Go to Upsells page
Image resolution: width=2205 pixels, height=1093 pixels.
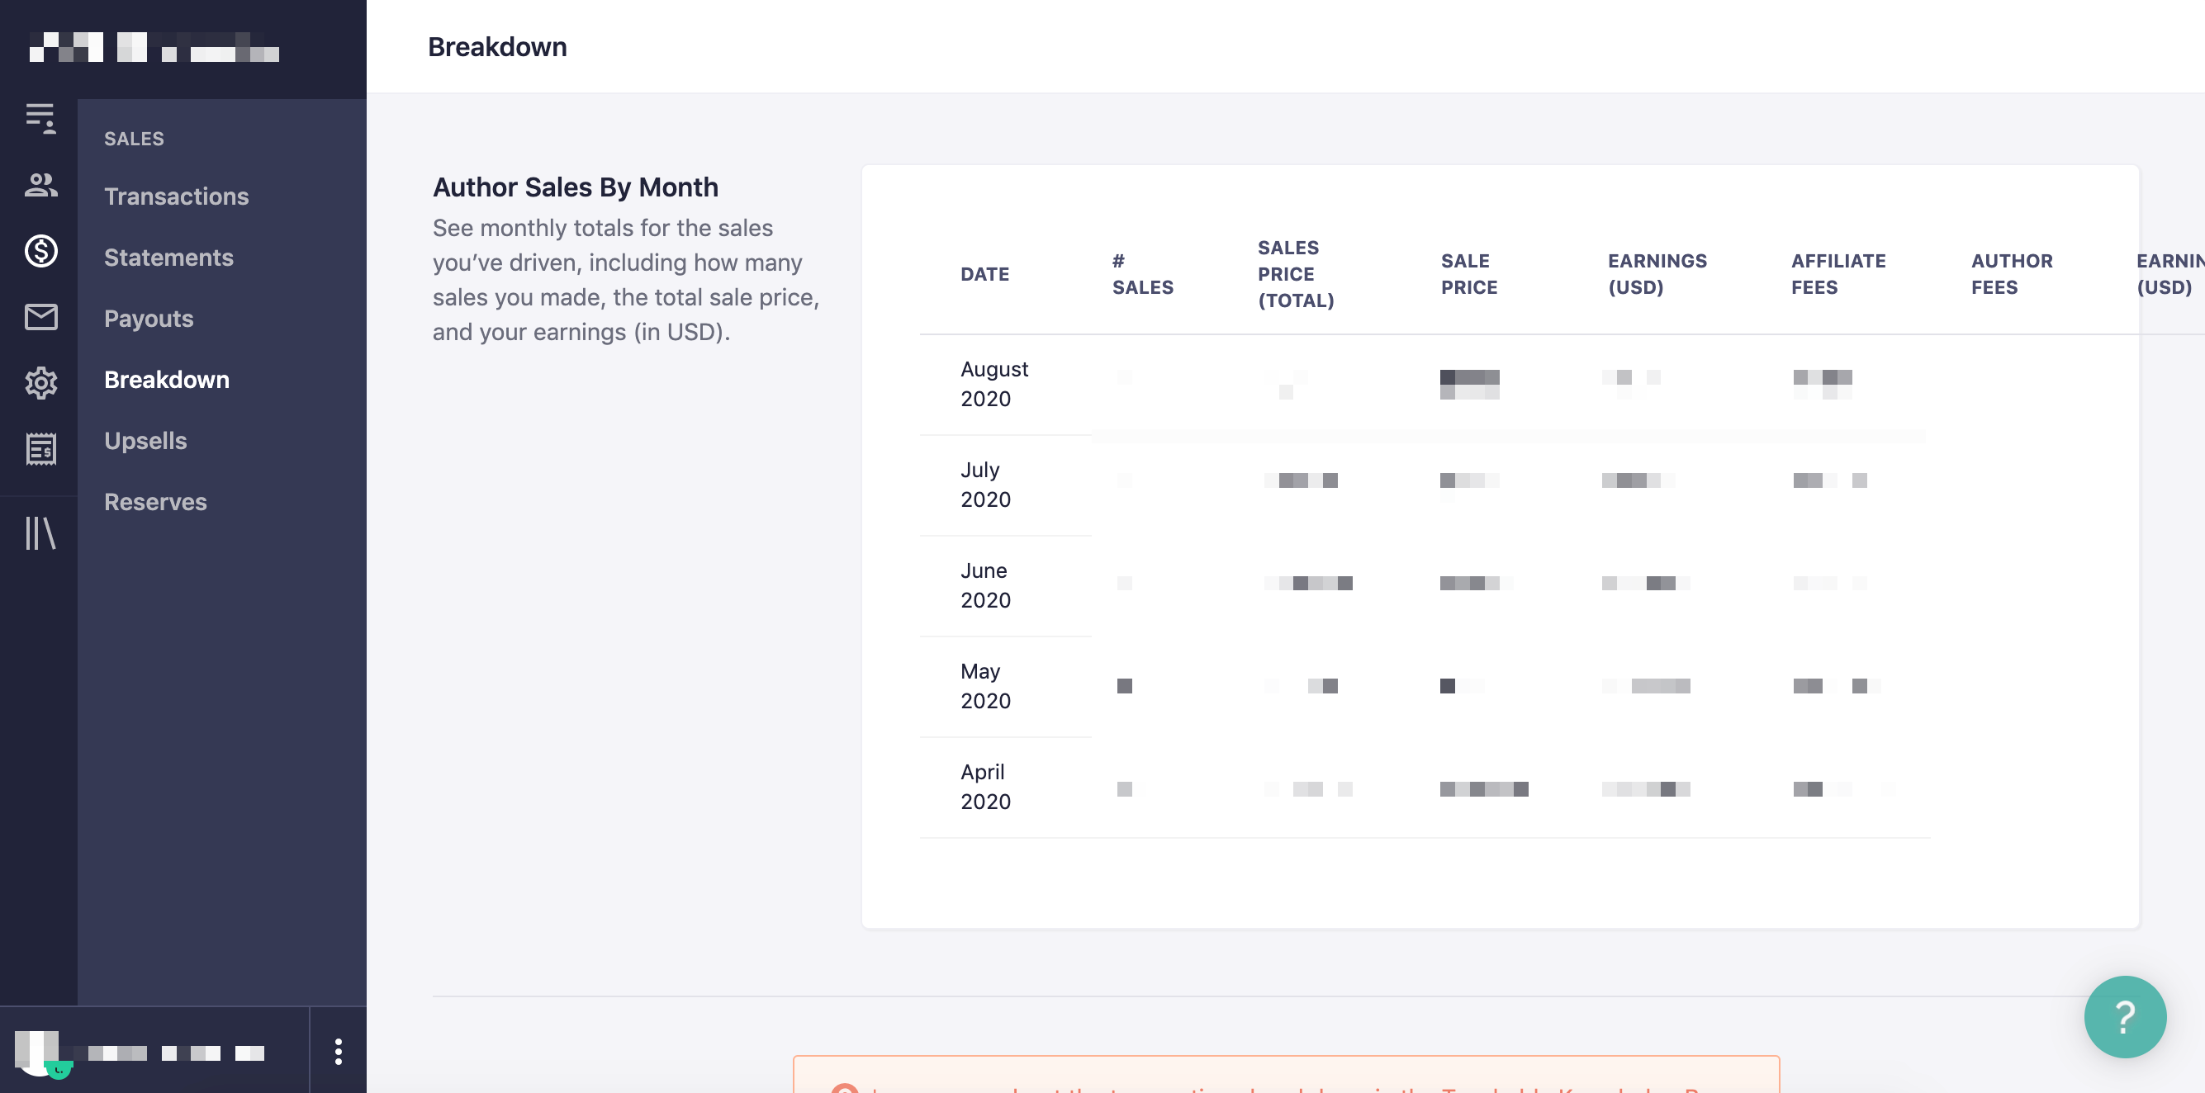click(x=145, y=441)
